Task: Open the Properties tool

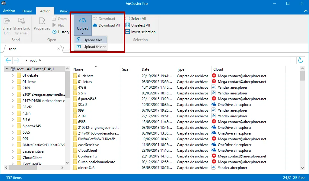Action: (x=42, y=24)
